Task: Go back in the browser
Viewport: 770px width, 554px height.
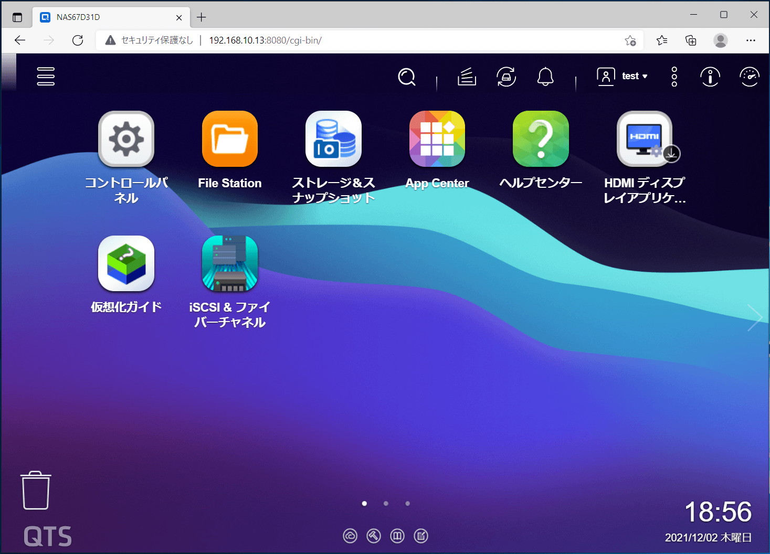Action: pyautogui.click(x=20, y=40)
